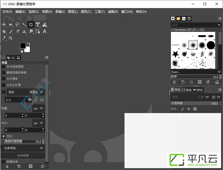Select the Fuzzy Select magic wand tool

click(x=24, y=25)
